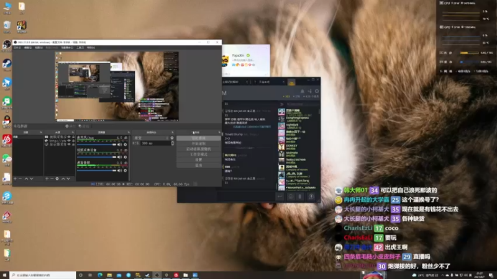
Task: Pop out the scenes dock panel
Action: pyautogui.click(x=41, y=132)
